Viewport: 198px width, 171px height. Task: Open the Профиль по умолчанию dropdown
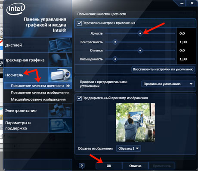point(168,84)
